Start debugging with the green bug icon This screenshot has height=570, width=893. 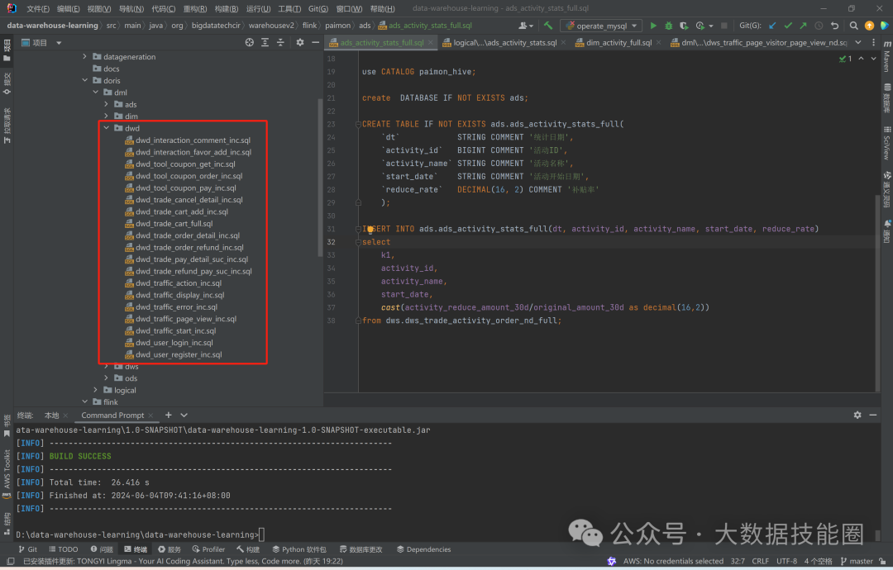coord(669,26)
